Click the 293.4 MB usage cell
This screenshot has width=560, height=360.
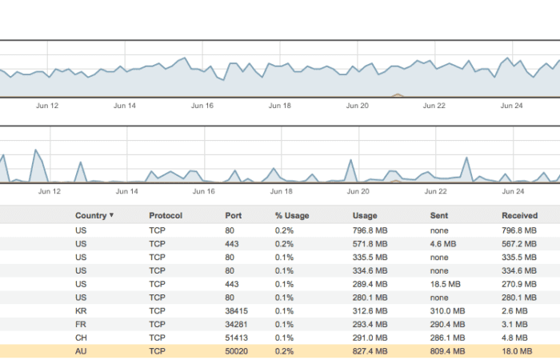pos(370,324)
